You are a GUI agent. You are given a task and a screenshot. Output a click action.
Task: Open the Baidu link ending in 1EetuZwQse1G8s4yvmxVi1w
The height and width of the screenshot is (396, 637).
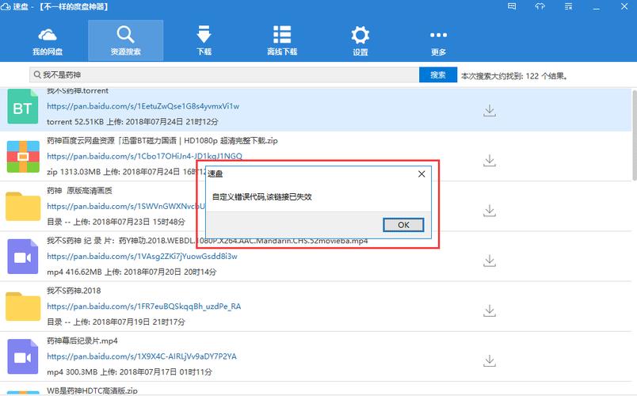tap(143, 106)
